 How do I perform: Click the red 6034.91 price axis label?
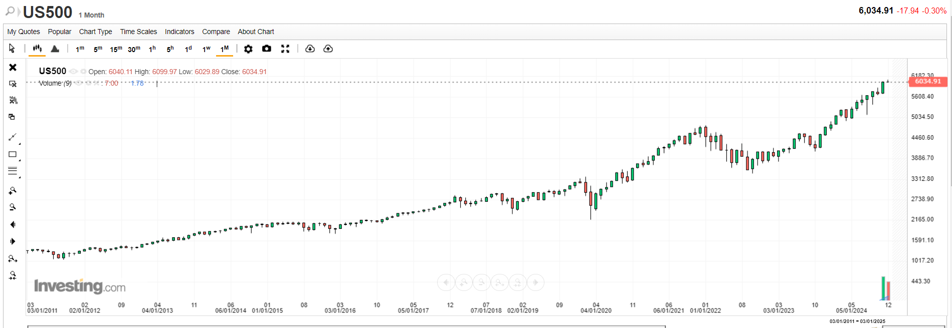click(928, 81)
